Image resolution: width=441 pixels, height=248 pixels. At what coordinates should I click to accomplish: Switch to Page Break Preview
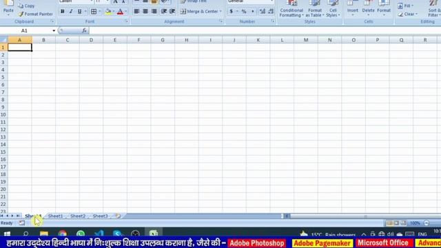(x=403, y=223)
